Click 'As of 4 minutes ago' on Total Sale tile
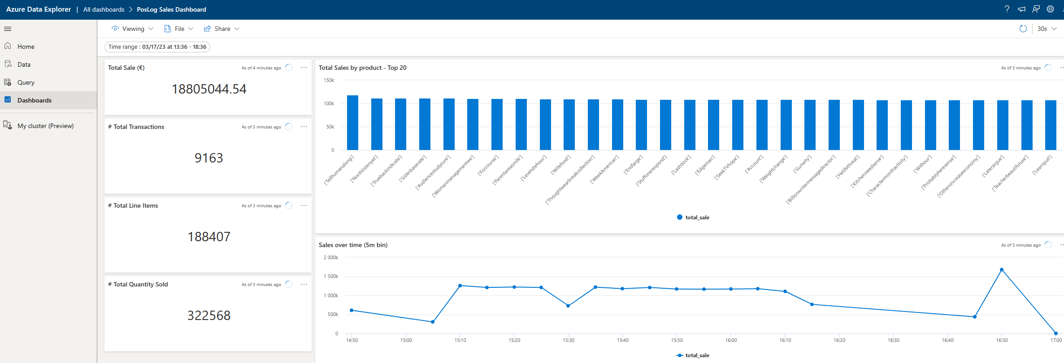Screen dimensions: 1064x363 (x=261, y=68)
